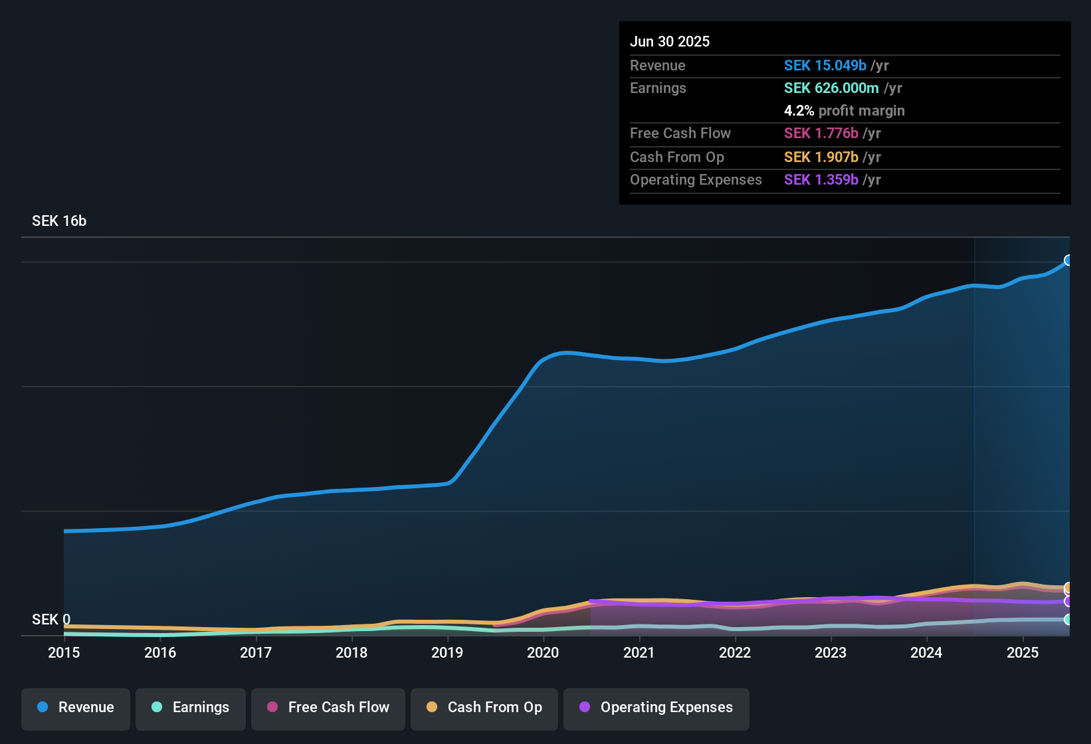The image size is (1091, 744).
Task: Select the 2025 axis label
Action: pyautogui.click(x=1022, y=653)
